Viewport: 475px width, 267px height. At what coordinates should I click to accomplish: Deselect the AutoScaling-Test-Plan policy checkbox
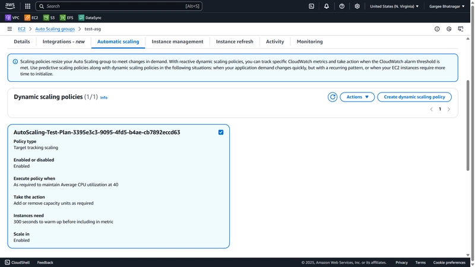221,132
